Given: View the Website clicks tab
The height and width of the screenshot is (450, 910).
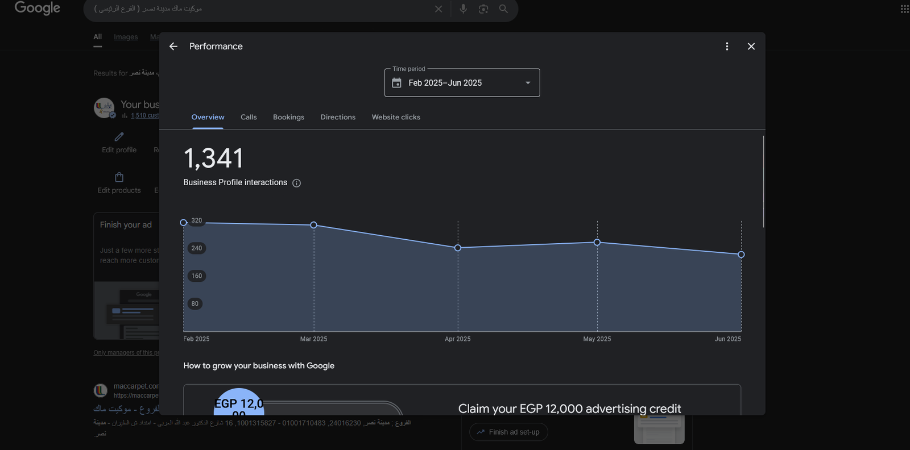Looking at the screenshot, I should [396, 117].
